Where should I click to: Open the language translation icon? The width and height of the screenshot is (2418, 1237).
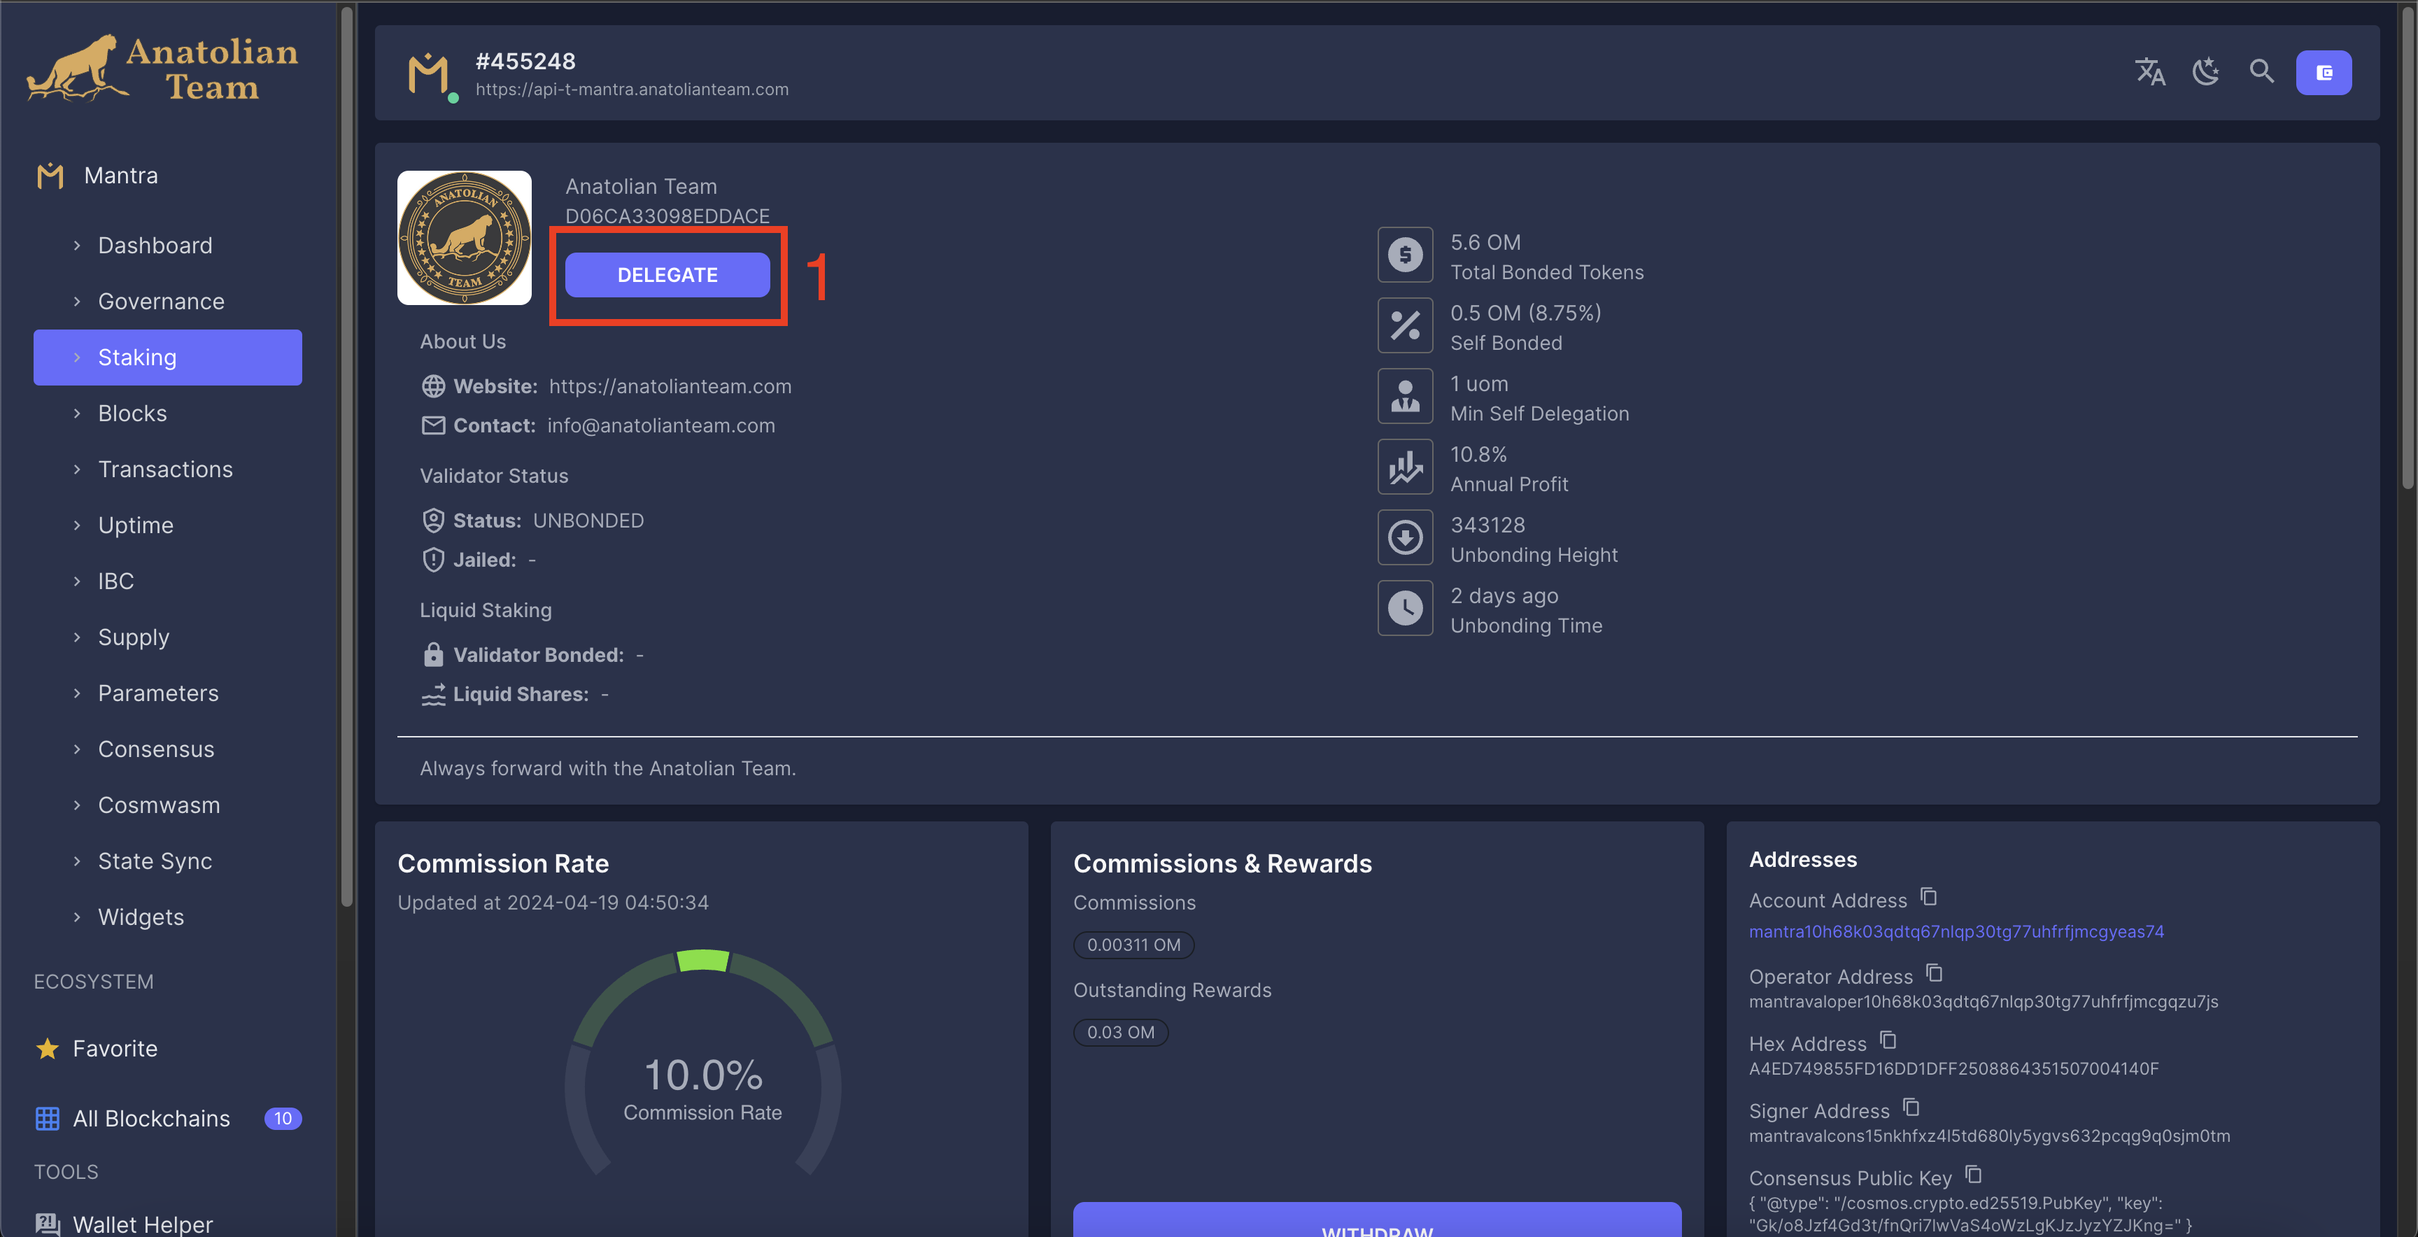[2149, 72]
